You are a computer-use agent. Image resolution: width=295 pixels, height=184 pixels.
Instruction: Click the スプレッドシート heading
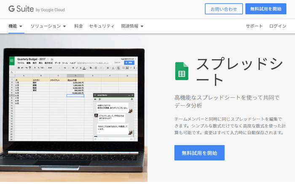(x=239, y=72)
